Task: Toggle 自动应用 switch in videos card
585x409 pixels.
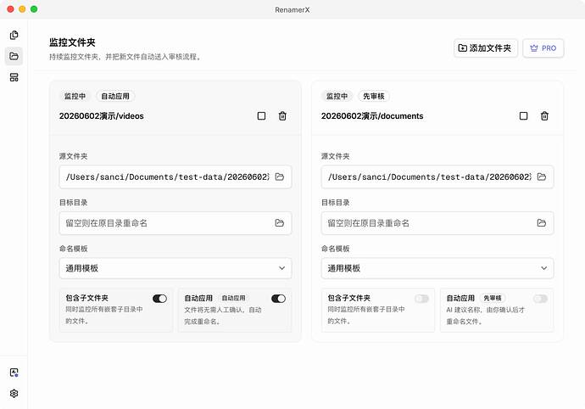Action: [278, 299]
